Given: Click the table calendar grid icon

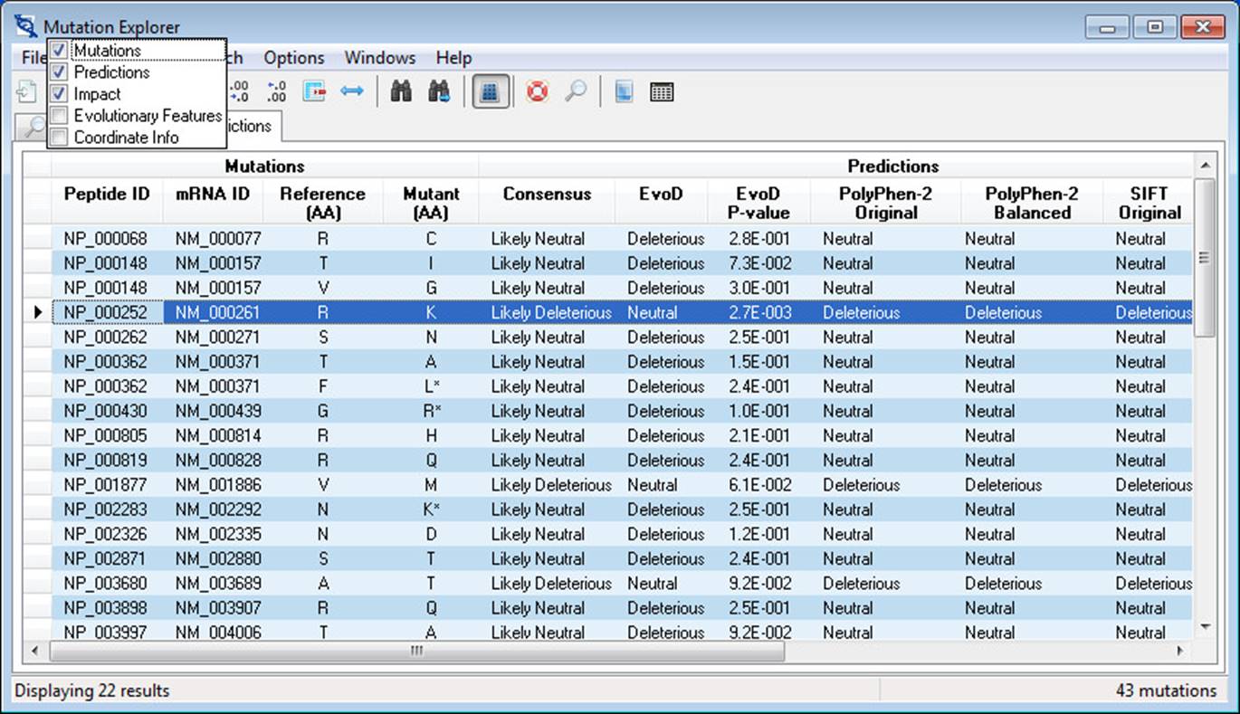Looking at the screenshot, I should (662, 92).
